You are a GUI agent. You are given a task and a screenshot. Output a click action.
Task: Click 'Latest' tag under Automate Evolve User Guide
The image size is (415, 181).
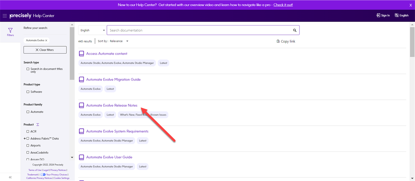click(142, 167)
